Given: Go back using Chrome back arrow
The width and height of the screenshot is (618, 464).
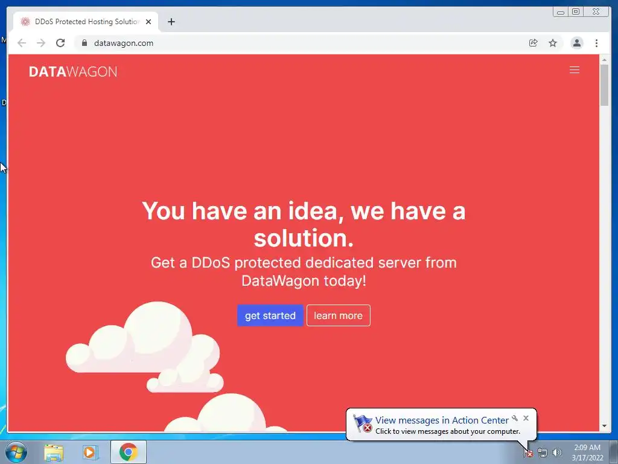Looking at the screenshot, I should pyautogui.click(x=22, y=43).
